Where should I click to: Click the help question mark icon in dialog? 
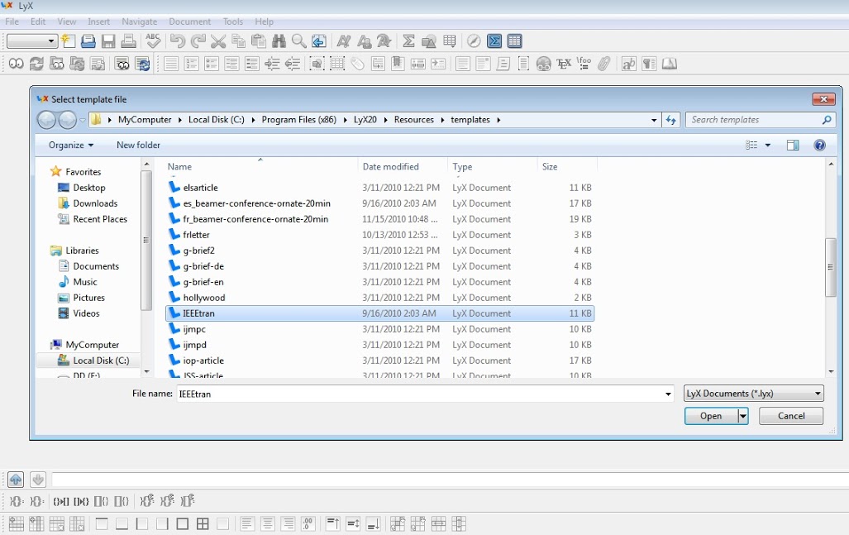point(820,146)
